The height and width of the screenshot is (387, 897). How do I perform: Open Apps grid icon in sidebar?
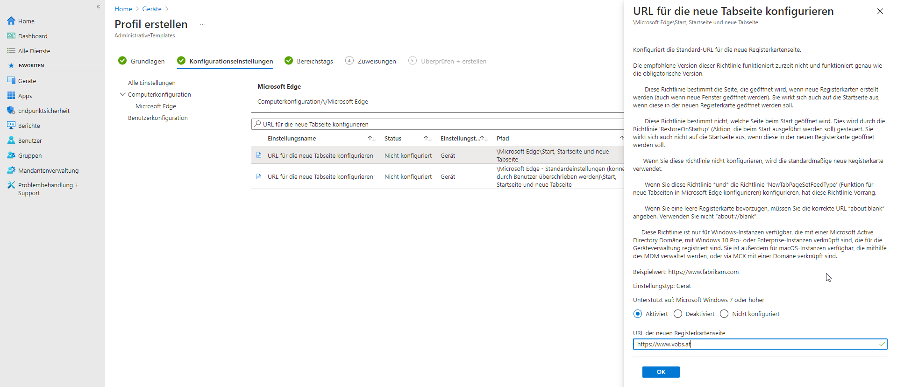11,96
